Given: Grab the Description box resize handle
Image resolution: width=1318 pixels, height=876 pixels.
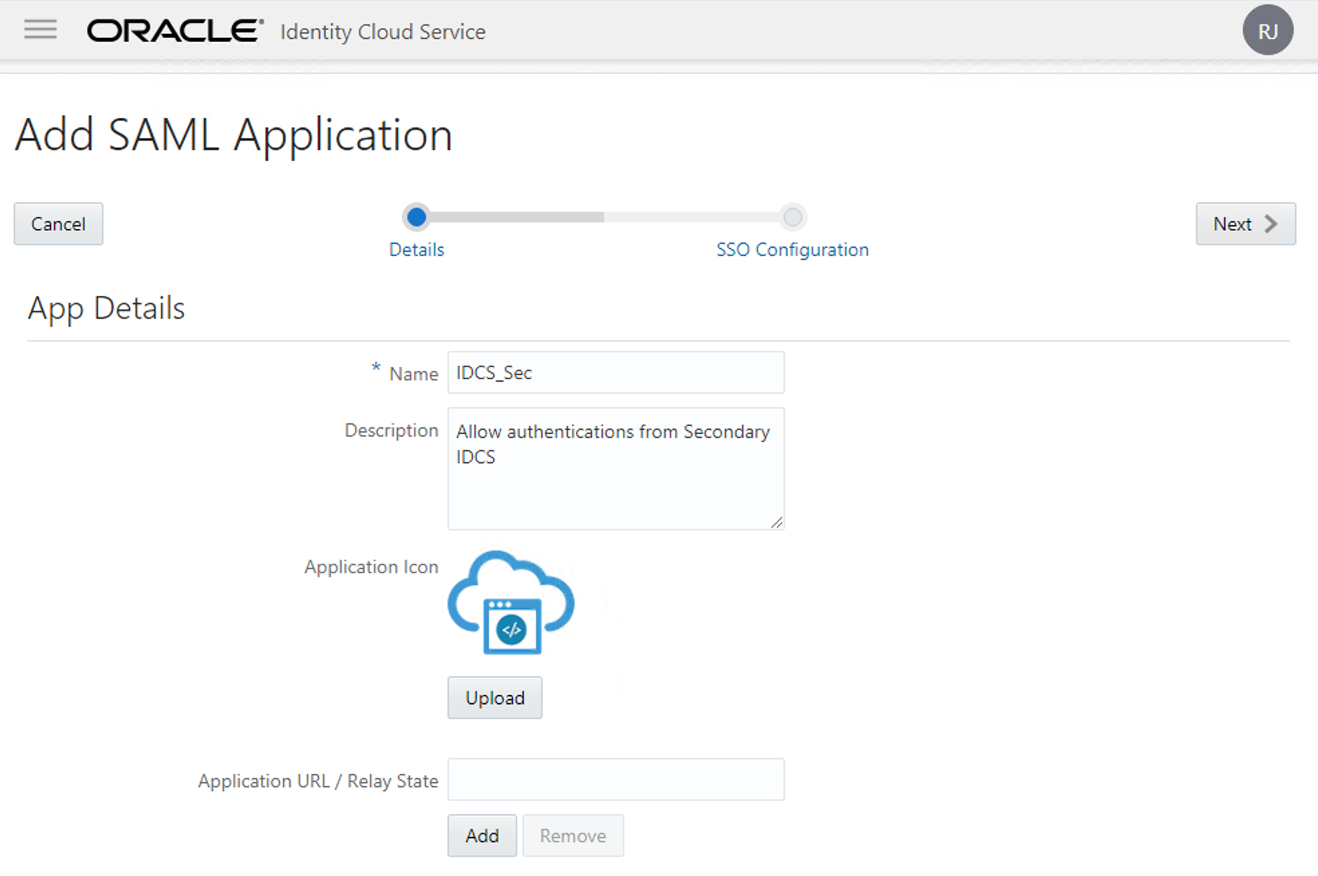Looking at the screenshot, I should click(777, 522).
